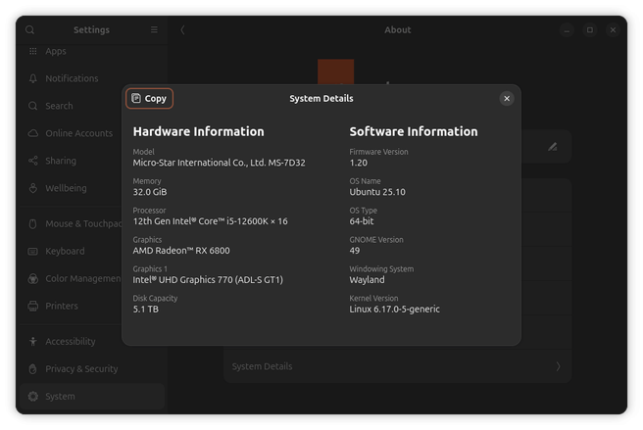Open the Settings search icon

click(x=30, y=30)
